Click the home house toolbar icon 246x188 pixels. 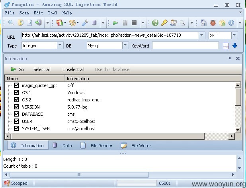204,23
